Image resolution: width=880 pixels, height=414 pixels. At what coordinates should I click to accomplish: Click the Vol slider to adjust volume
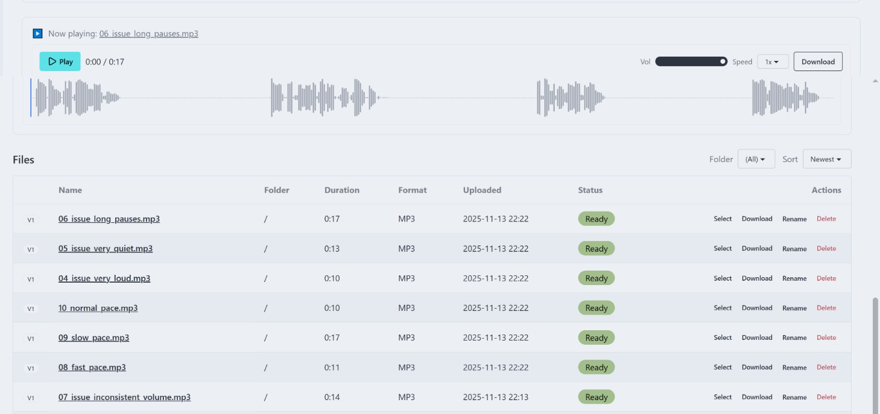tap(691, 61)
